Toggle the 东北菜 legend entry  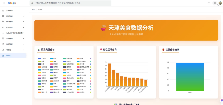click(67, 75)
